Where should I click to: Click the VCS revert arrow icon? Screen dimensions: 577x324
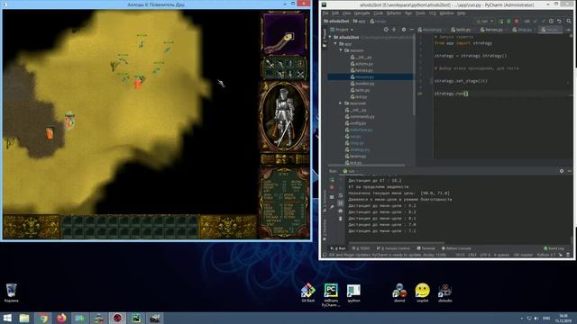[559, 22]
